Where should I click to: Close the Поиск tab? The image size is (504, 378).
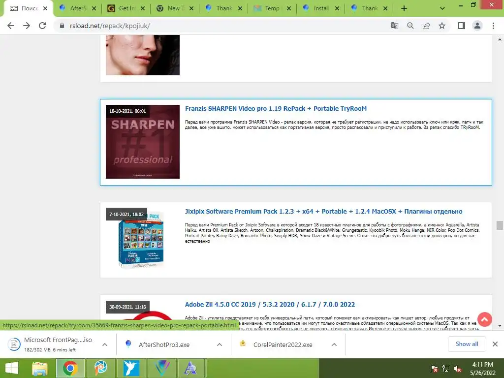tap(45, 9)
